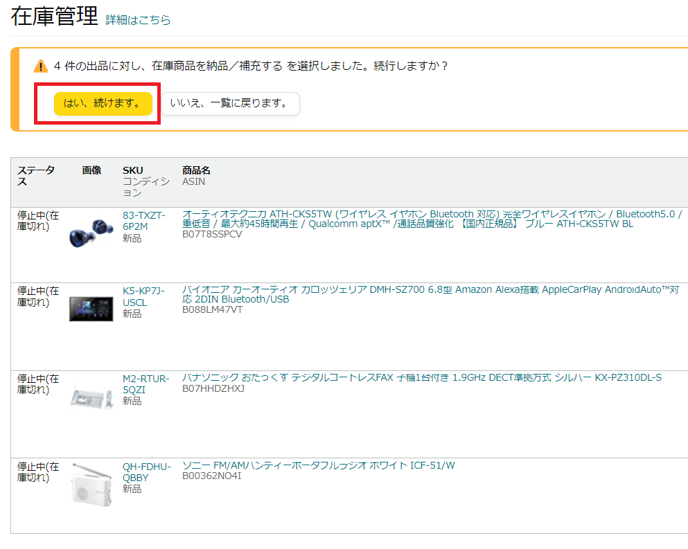Click the 画像 column header

(x=91, y=170)
